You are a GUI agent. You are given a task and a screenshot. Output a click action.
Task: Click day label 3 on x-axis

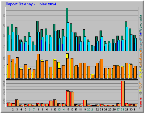[x=17, y=110]
